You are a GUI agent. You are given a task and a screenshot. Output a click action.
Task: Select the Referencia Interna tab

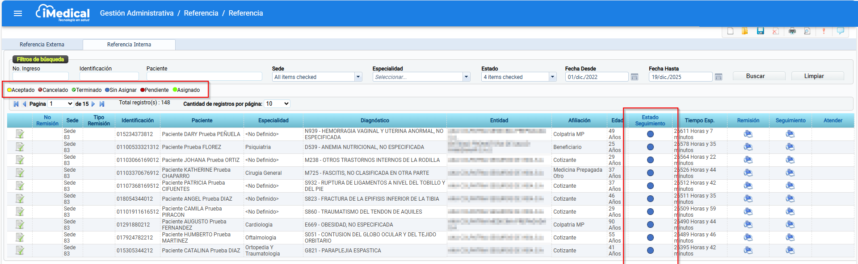[129, 45]
